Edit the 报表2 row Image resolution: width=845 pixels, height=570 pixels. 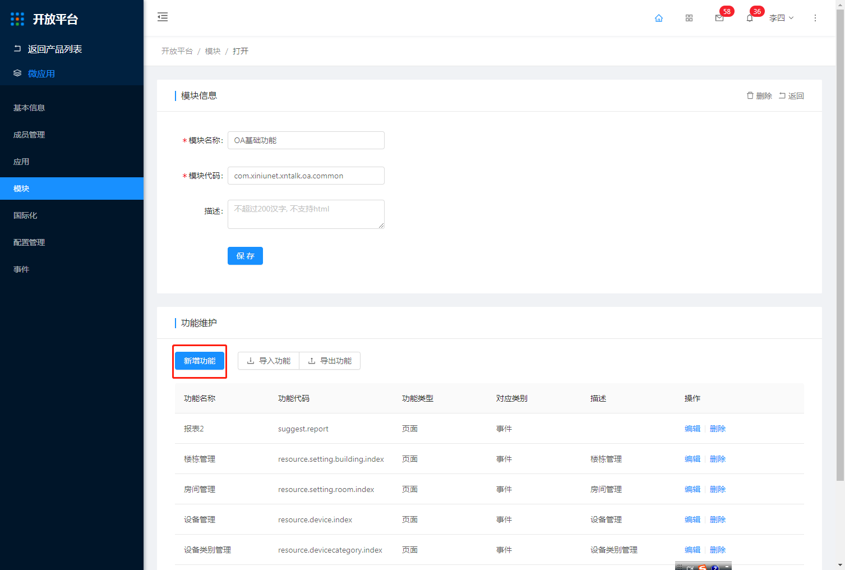coord(692,429)
